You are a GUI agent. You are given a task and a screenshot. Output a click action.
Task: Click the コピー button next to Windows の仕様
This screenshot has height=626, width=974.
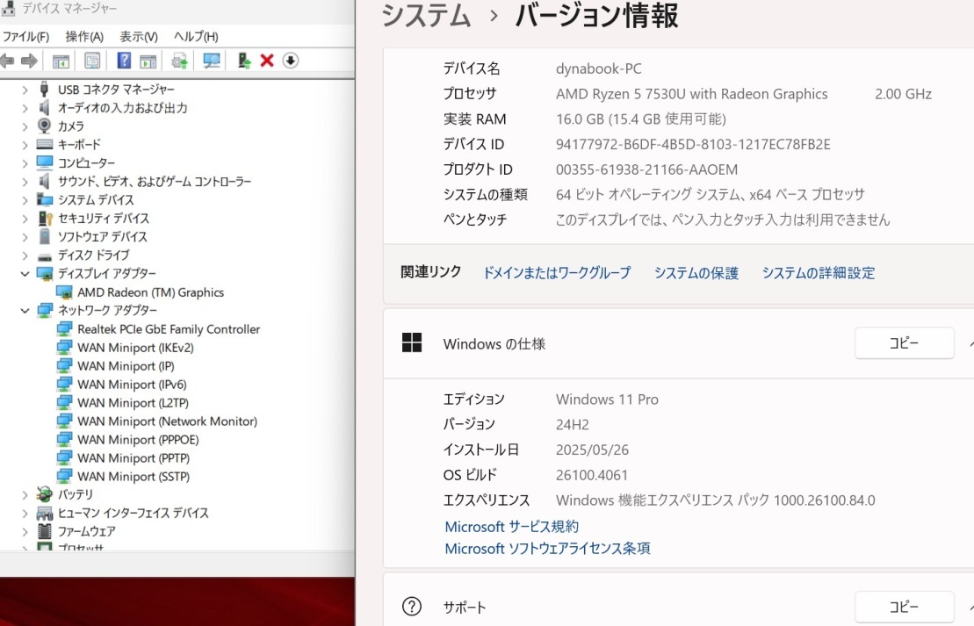tap(904, 342)
